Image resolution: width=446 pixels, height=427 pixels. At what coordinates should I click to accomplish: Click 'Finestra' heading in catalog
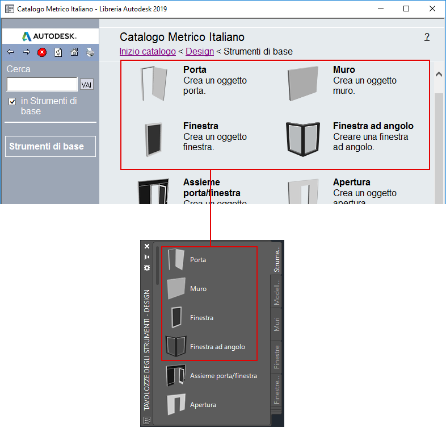pyautogui.click(x=201, y=126)
